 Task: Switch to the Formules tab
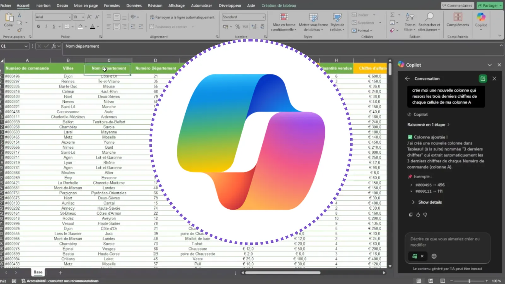point(112,5)
